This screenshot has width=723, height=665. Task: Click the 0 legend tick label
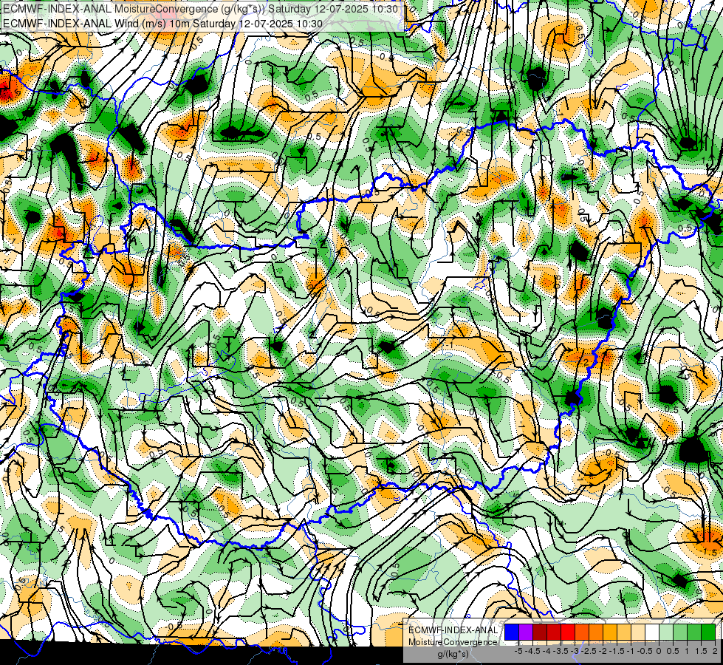point(659,651)
